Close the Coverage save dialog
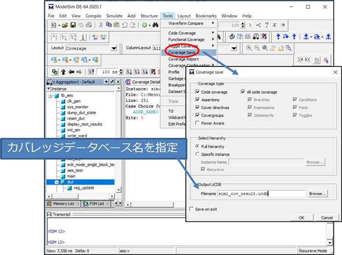 (335, 72)
